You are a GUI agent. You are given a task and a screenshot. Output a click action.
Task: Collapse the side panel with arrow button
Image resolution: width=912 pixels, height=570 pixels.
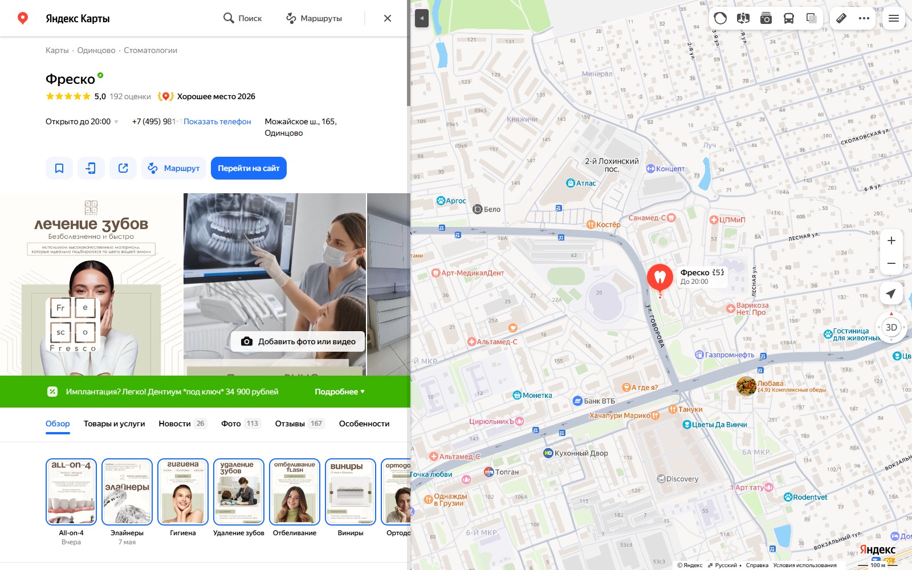click(x=422, y=18)
